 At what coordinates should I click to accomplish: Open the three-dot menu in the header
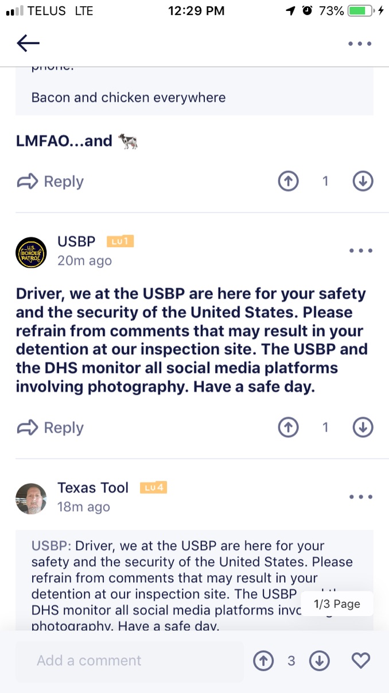tap(360, 44)
